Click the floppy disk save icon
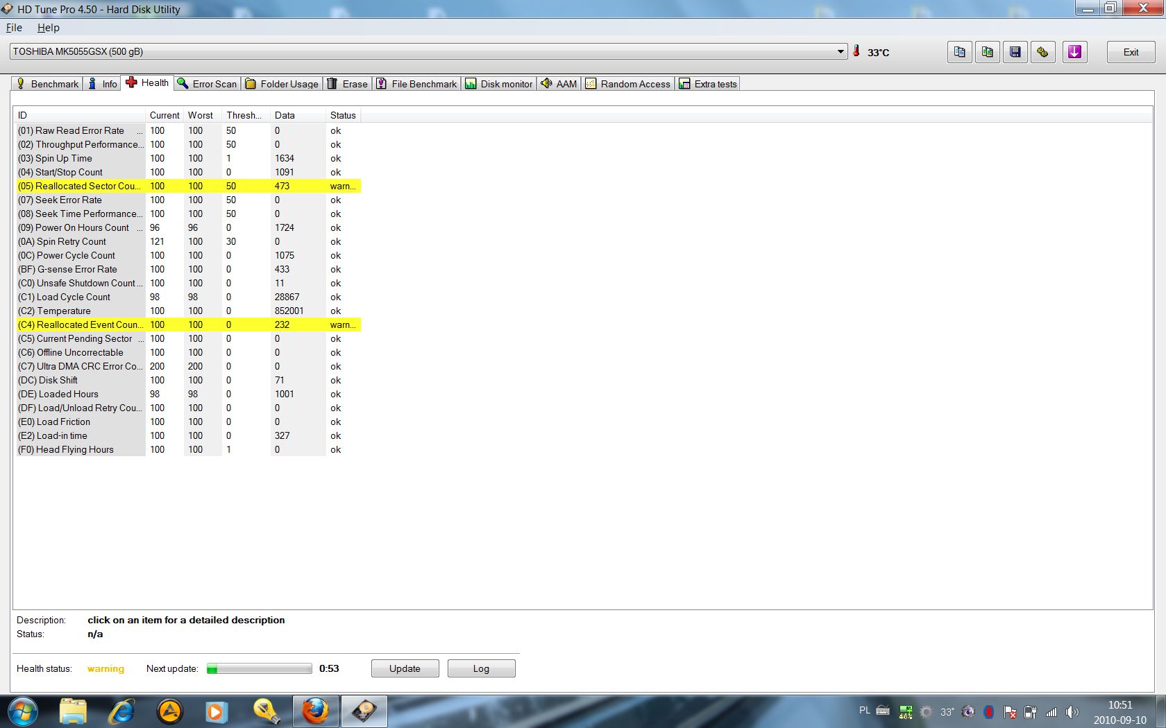The width and height of the screenshot is (1166, 728). (1015, 52)
